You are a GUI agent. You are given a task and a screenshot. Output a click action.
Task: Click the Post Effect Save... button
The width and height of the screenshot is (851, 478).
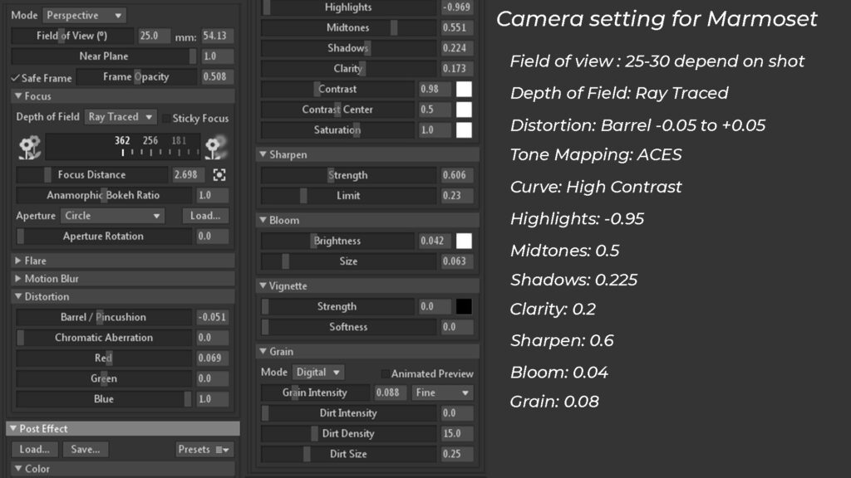click(x=86, y=449)
